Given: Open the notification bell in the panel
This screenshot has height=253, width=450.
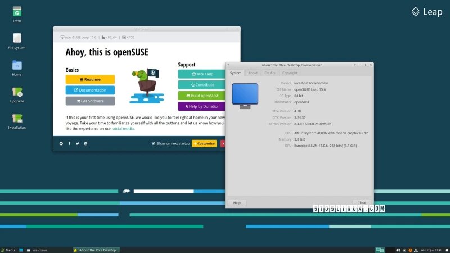Looking at the screenshot, I should tap(447, 250).
